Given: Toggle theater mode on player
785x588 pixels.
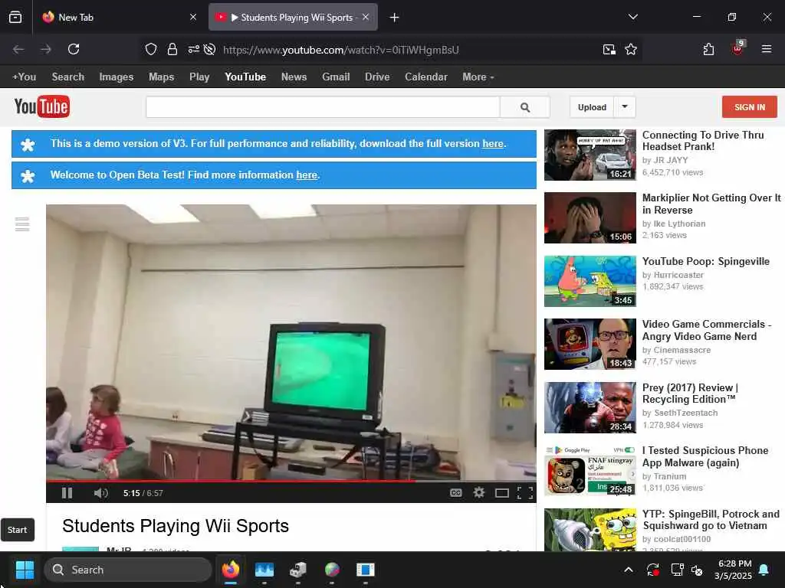Looking at the screenshot, I should pyautogui.click(x=501, y=494).
